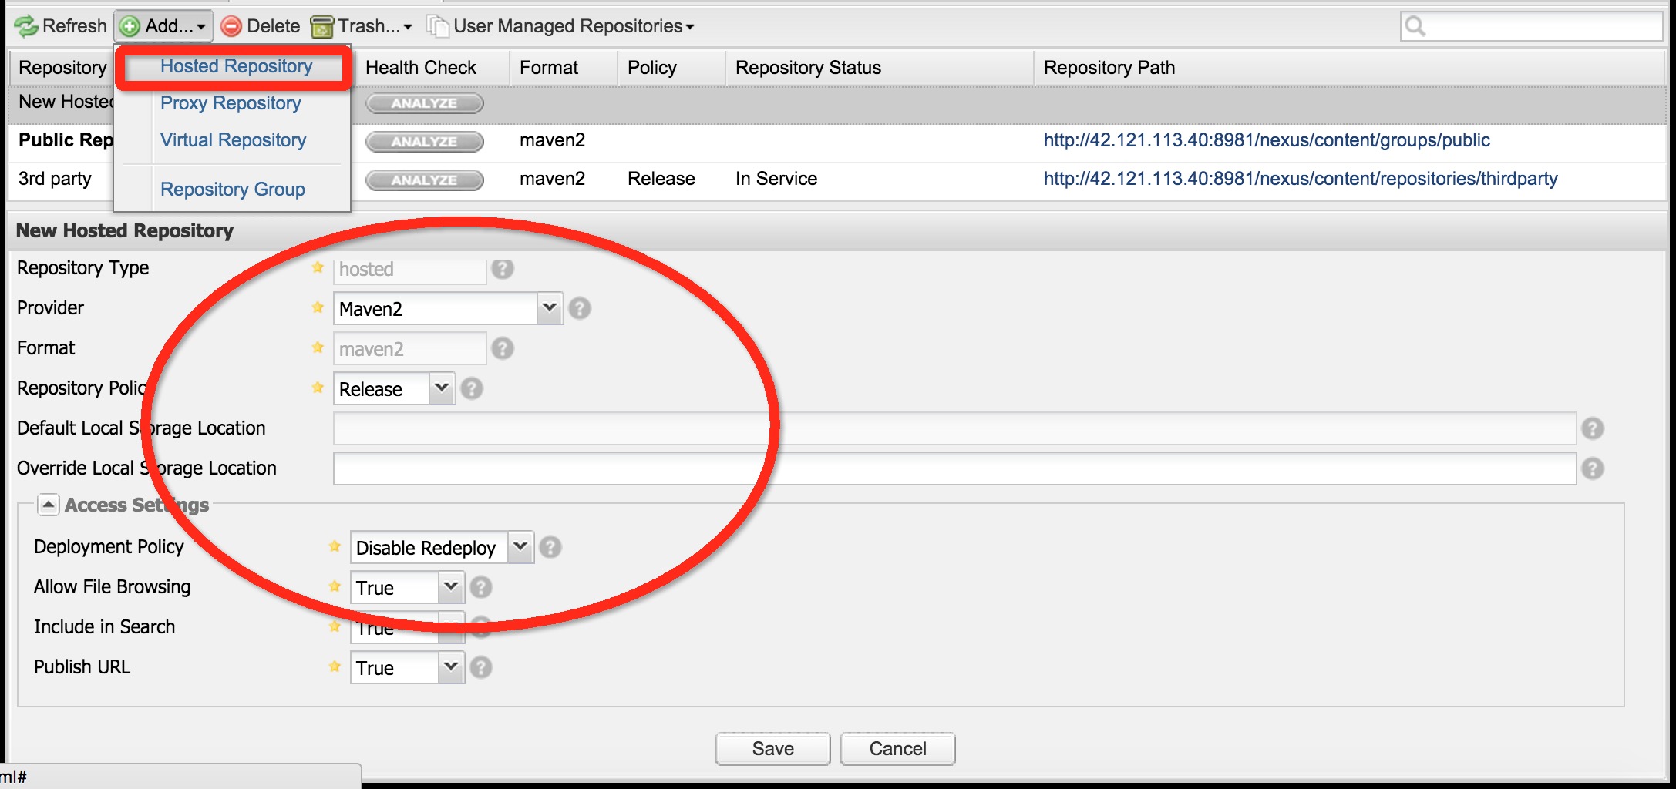This screenshot has width=1676, height=789.
Task: Sort by Repository Path column header
Action: 1349,68
